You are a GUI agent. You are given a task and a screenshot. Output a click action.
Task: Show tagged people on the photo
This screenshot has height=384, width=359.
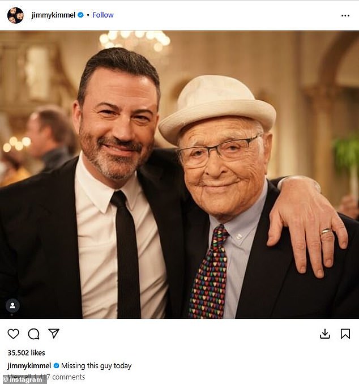click(12, 305)
